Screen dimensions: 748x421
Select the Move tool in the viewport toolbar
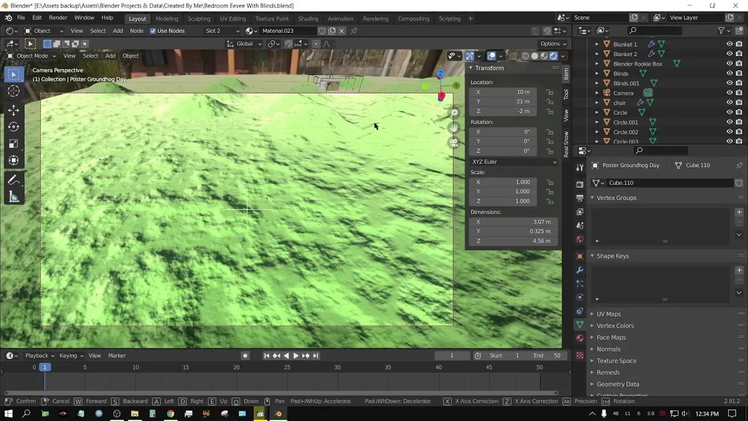coord(13,110)
